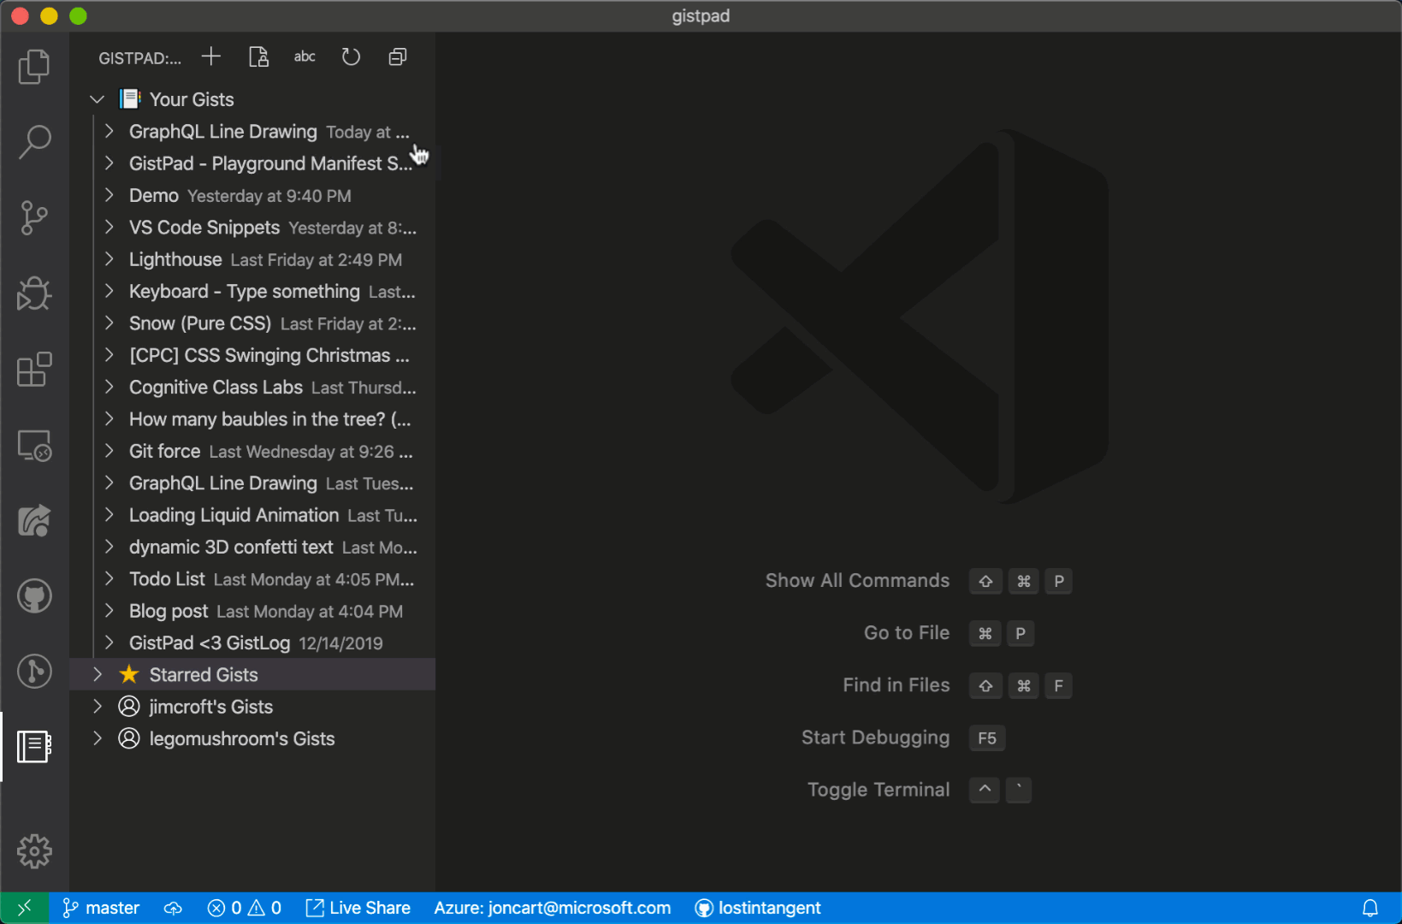The height and width of the screenshot is (924, 1402).
Task: Click the Find in Files hint text
Action: [x=896, y=685]
